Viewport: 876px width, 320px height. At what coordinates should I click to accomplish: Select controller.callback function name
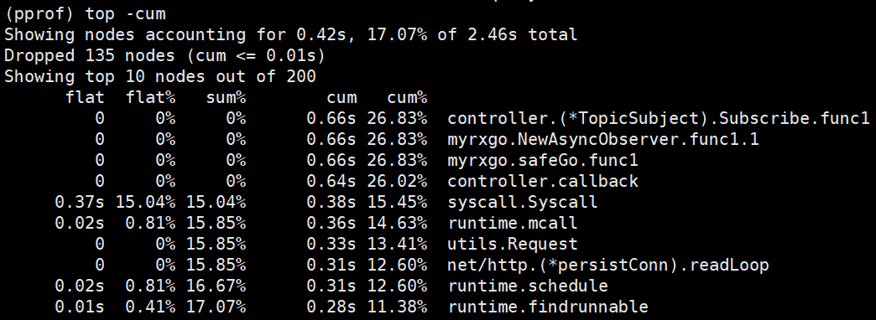coord(543,181)
